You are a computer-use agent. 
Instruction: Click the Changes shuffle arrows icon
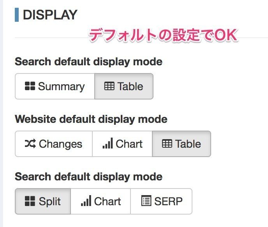tap(30, 144)
